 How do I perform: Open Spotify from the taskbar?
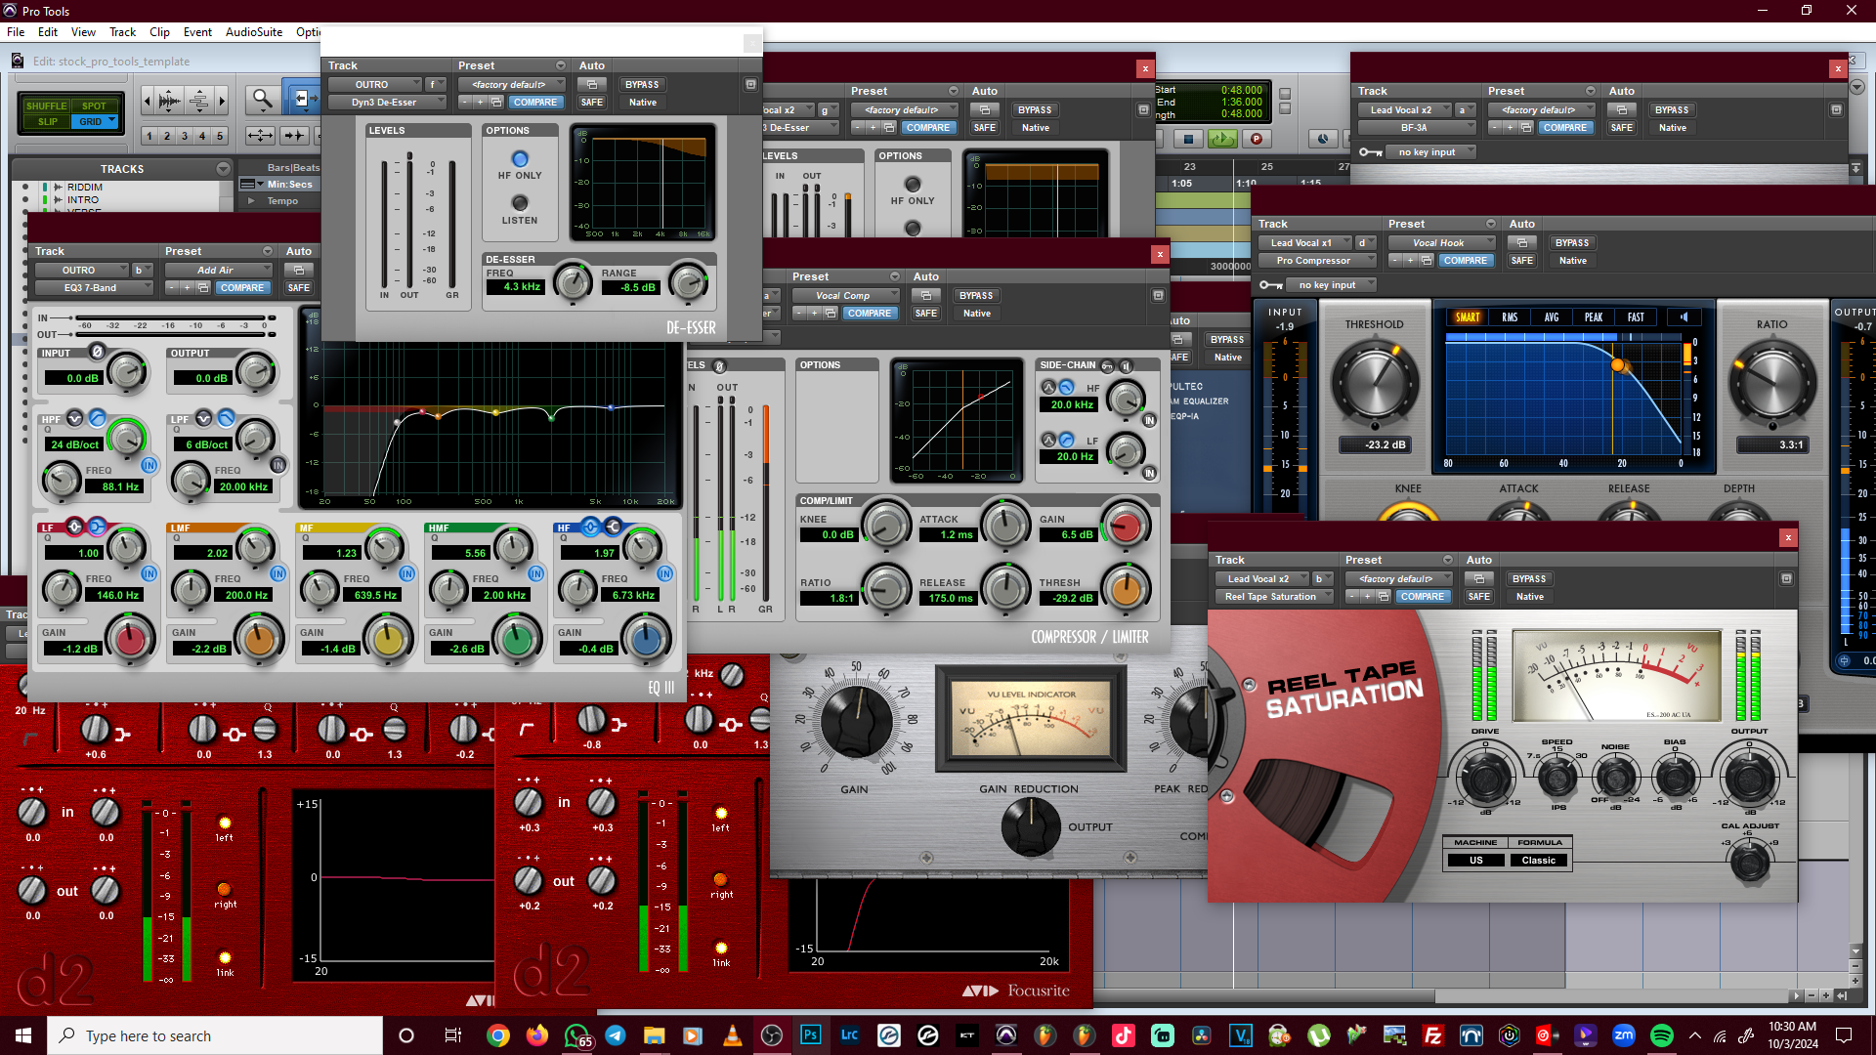(x=1661, y=1035)
